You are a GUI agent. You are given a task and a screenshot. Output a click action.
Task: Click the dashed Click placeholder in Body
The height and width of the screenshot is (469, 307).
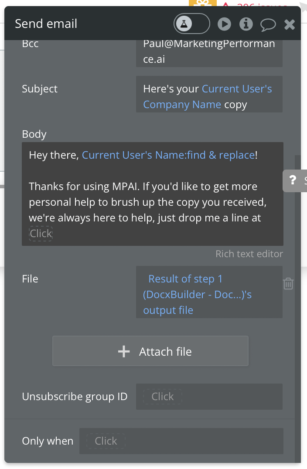click(x=41, y=234)
